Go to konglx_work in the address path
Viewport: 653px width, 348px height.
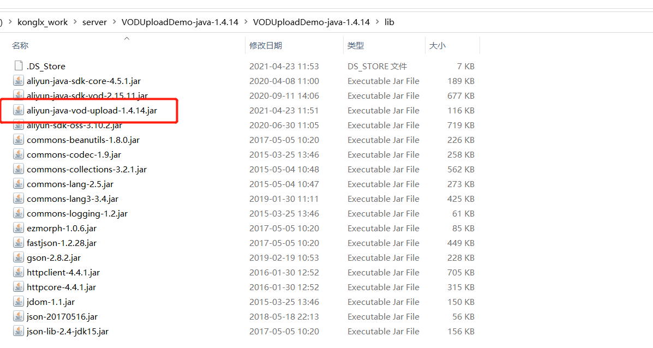click(43, 22)
